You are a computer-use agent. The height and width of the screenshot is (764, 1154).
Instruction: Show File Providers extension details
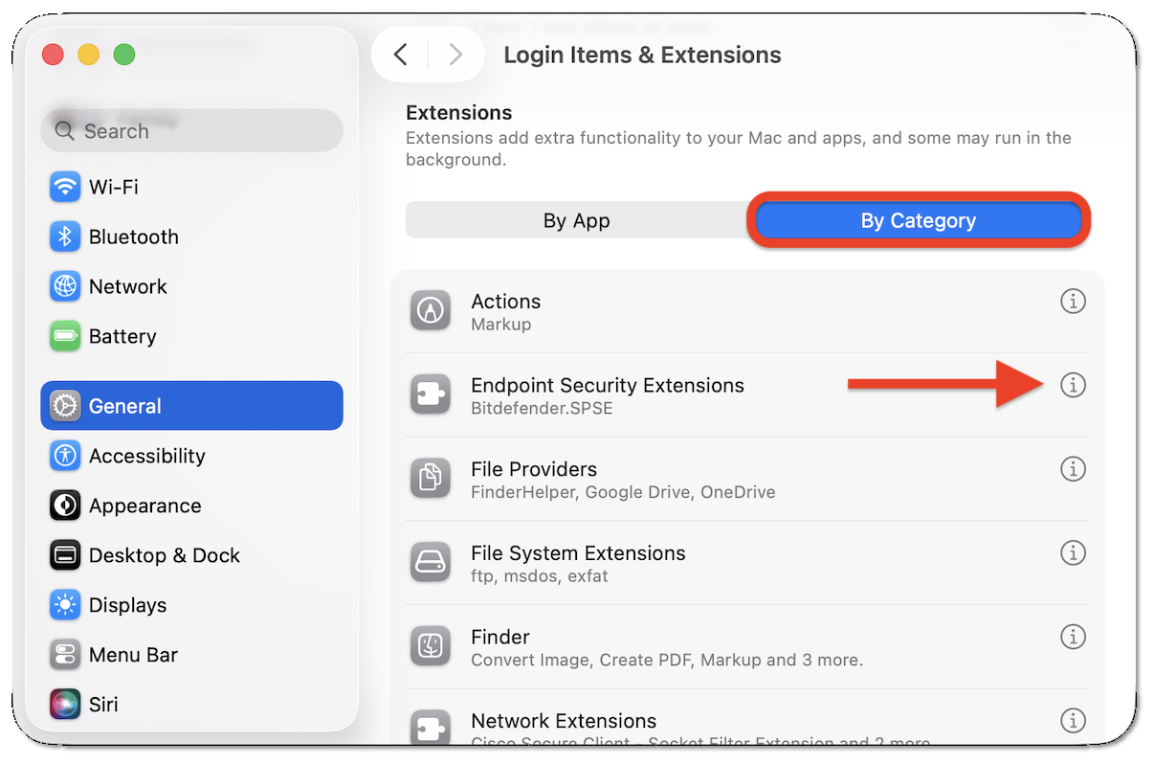pos(1073,469)
